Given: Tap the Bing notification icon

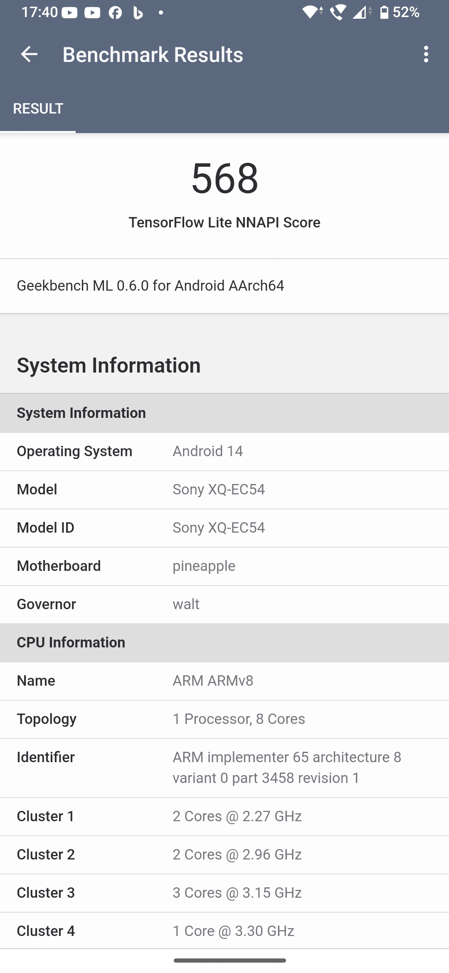Looking at the screenshot, I should (138, 12).
